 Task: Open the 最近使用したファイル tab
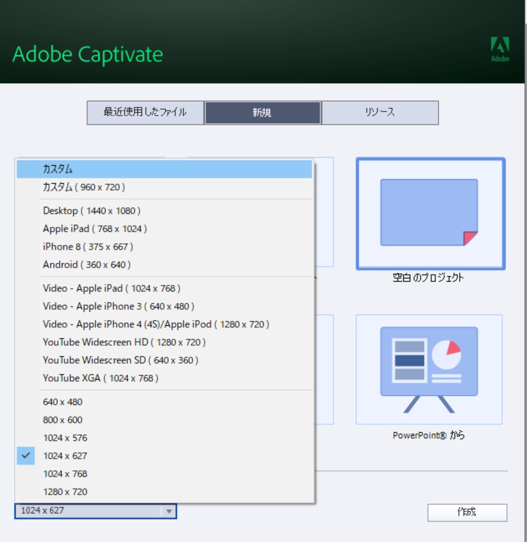(145, 113)
